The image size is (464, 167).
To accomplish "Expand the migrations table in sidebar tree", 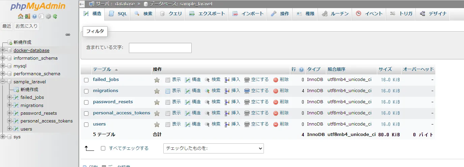I will point(10,105).
